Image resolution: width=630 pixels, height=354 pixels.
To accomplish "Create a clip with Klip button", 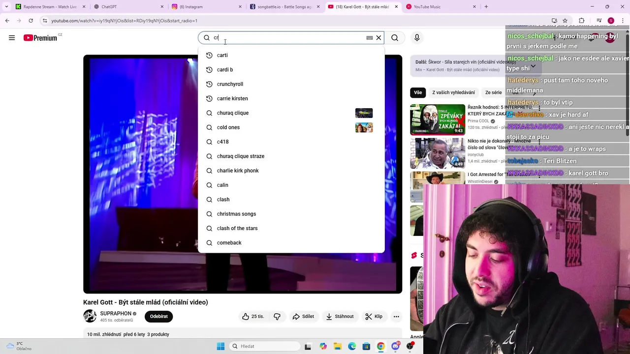I will point(374,317).
